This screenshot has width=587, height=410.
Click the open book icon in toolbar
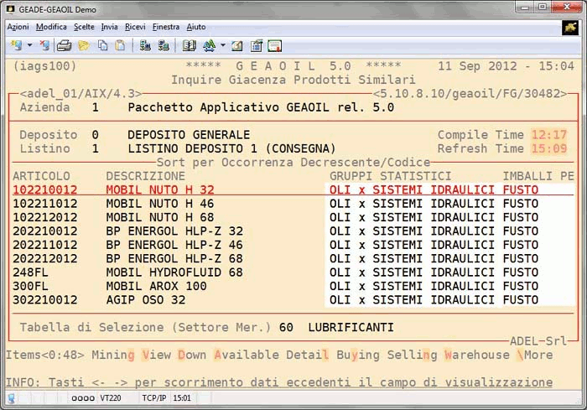(190, 45)
